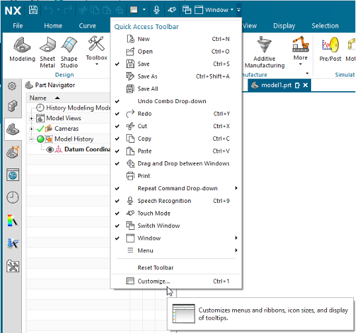Viewport: 356px width, 333px height.
Task: Choose Open from the toolbar menu
Action: 176,52
